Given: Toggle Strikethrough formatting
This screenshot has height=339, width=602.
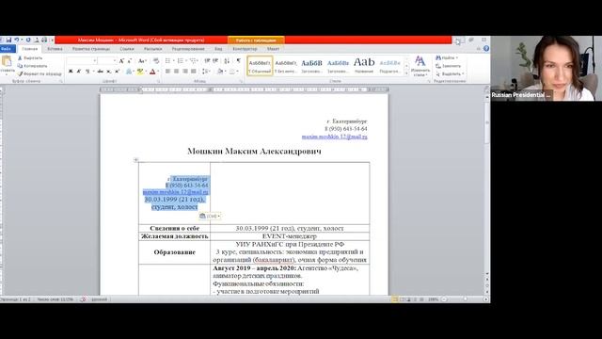Looking at the screenshot, I should point(101,72).
